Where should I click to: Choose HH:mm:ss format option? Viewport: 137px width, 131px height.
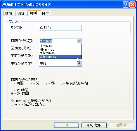click(60, 49)
